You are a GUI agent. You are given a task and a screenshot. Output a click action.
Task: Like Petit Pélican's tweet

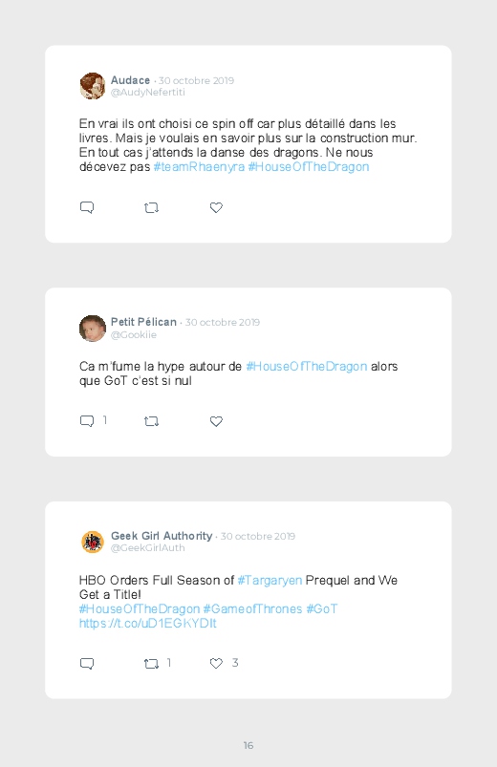pyautogui.click(x=216, y=421)
